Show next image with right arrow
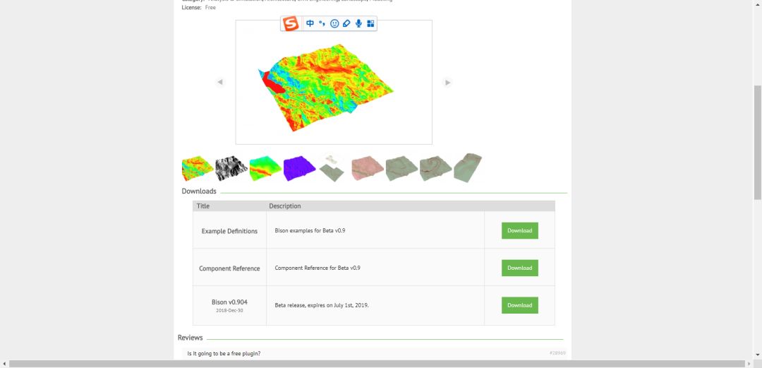 (x=447, y=82)
